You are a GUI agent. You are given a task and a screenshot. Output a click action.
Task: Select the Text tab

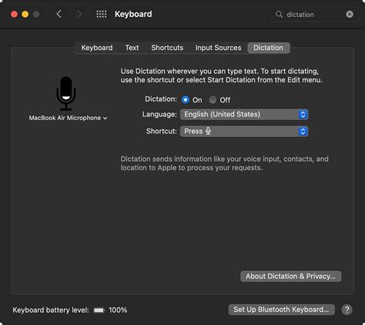pos(132,48)
